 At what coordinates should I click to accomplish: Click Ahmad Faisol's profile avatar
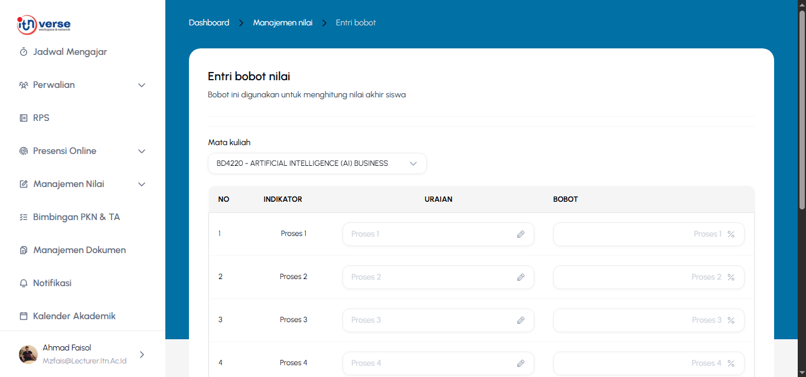(28, 354)
